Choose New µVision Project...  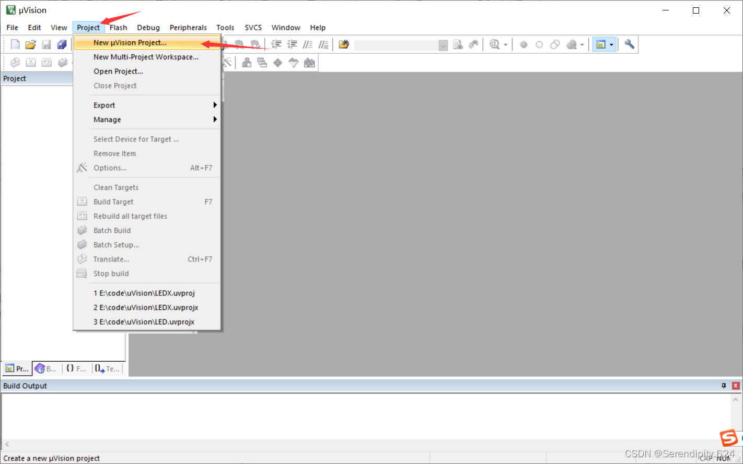coord(147,43)
